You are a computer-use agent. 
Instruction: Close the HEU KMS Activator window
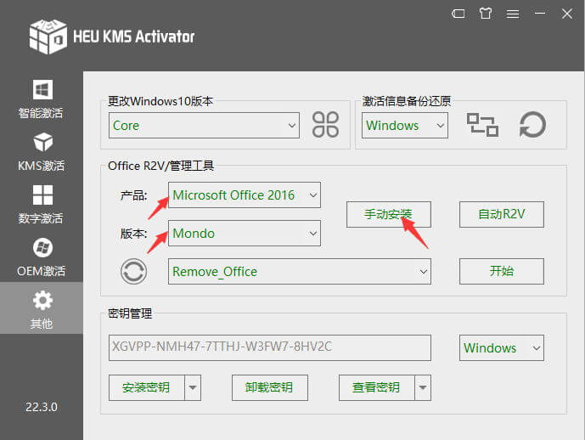tap(567, 14)
